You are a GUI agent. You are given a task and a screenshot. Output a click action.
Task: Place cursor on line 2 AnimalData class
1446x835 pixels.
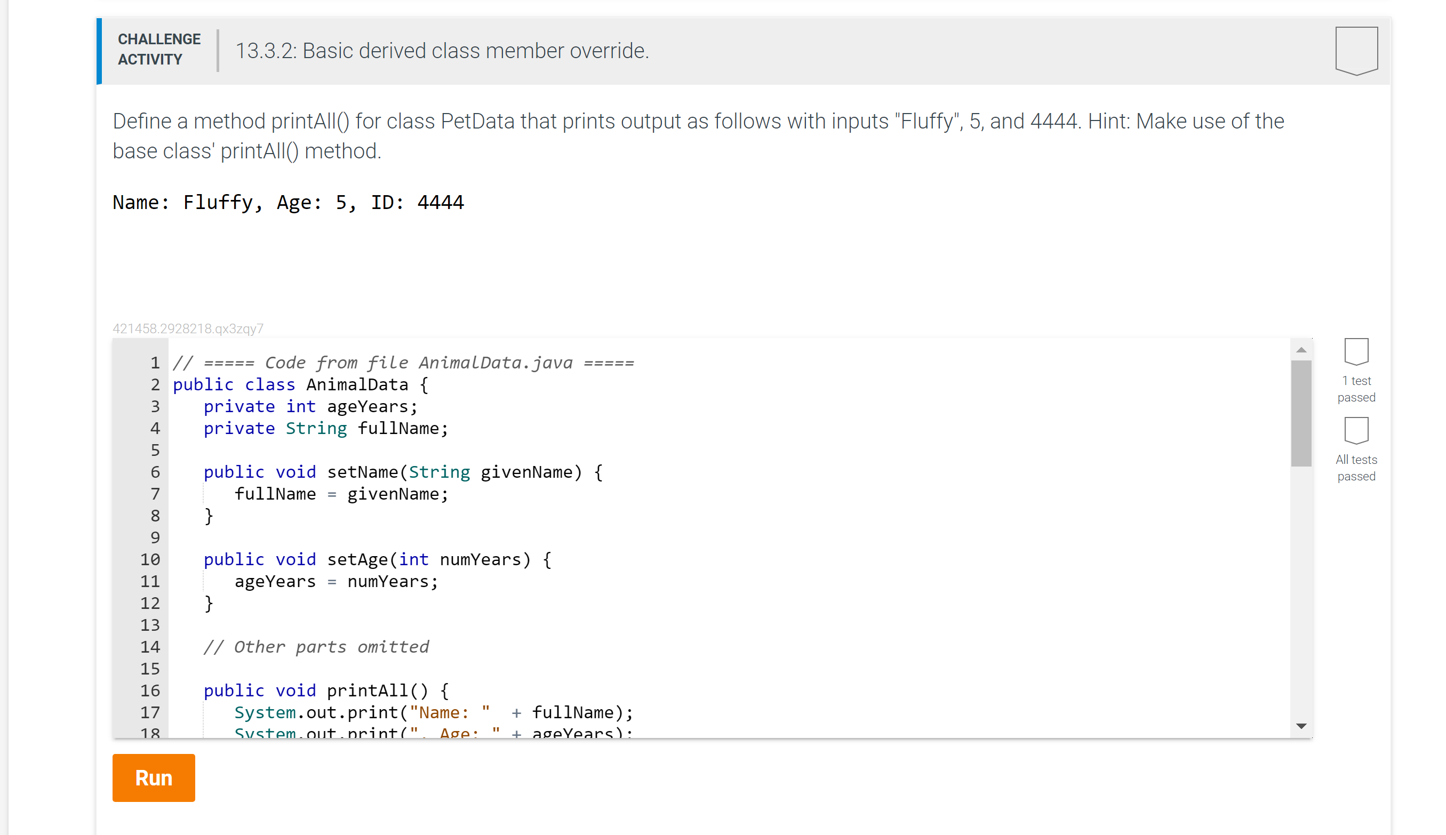[x=357, y=385]
